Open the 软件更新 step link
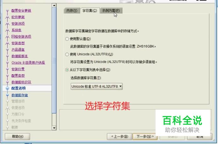Viewport: 218px width, 144px height. coord(18,17)
